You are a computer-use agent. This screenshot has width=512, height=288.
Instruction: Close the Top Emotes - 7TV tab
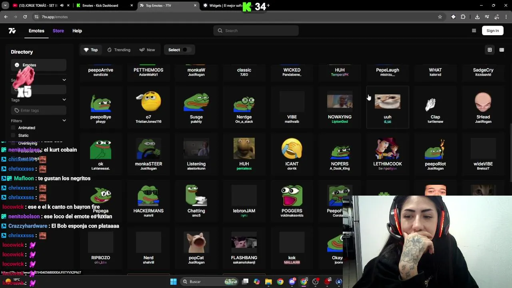[195, 6]
